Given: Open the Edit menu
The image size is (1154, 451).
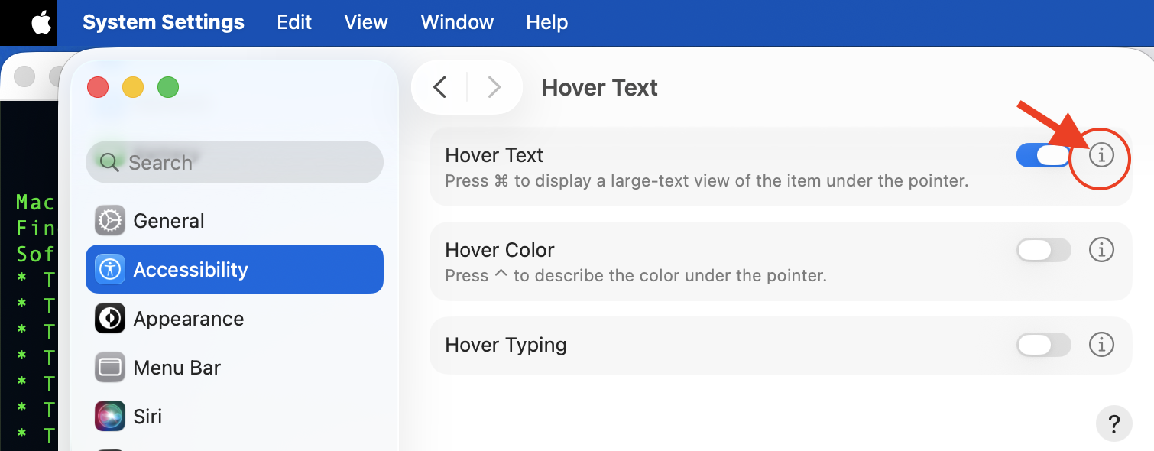Looking at the screenshot, I should (294, 22).
